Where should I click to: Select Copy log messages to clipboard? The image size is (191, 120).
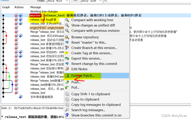pos(96,105)
